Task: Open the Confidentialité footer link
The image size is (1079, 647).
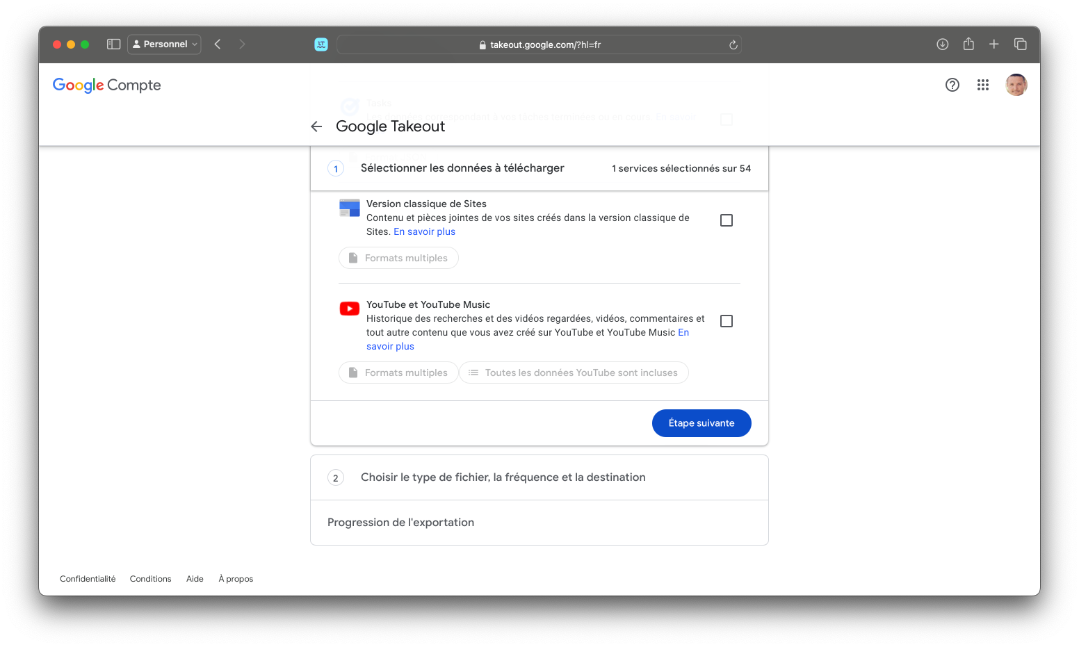Action: pos(88,579)
